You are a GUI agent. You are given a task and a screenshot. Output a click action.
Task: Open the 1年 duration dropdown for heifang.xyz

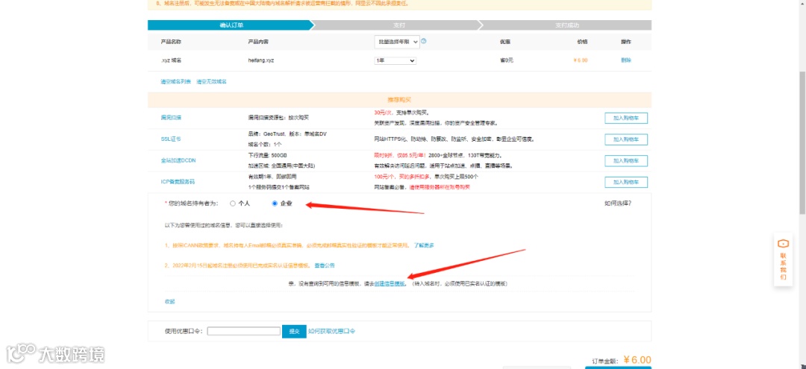[x=395, y=60]
